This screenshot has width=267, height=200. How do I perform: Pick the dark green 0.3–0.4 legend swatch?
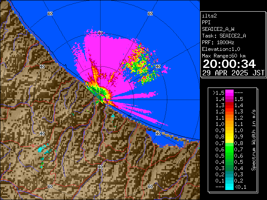pyautogui.click(x=229, y=168)
